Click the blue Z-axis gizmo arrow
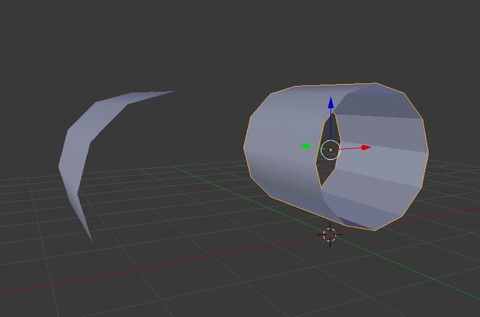 (331, 103)
